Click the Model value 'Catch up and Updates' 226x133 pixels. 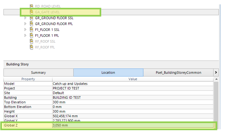pos(70,84)
